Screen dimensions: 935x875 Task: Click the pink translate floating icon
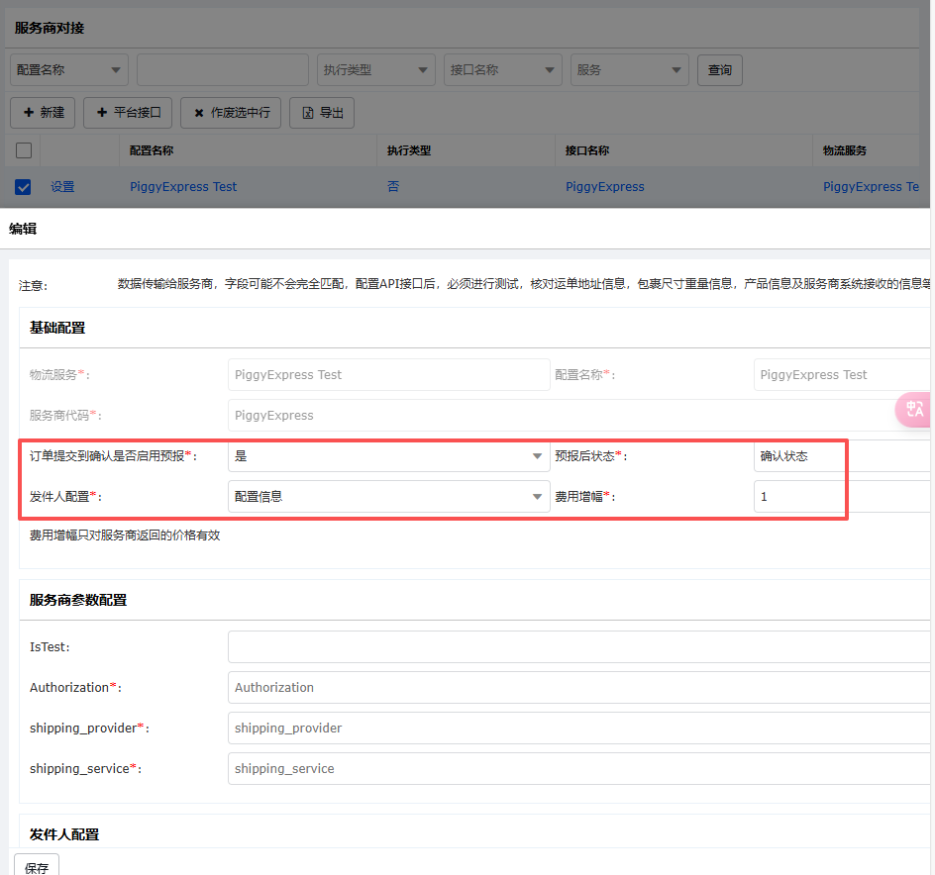[914, 410]
